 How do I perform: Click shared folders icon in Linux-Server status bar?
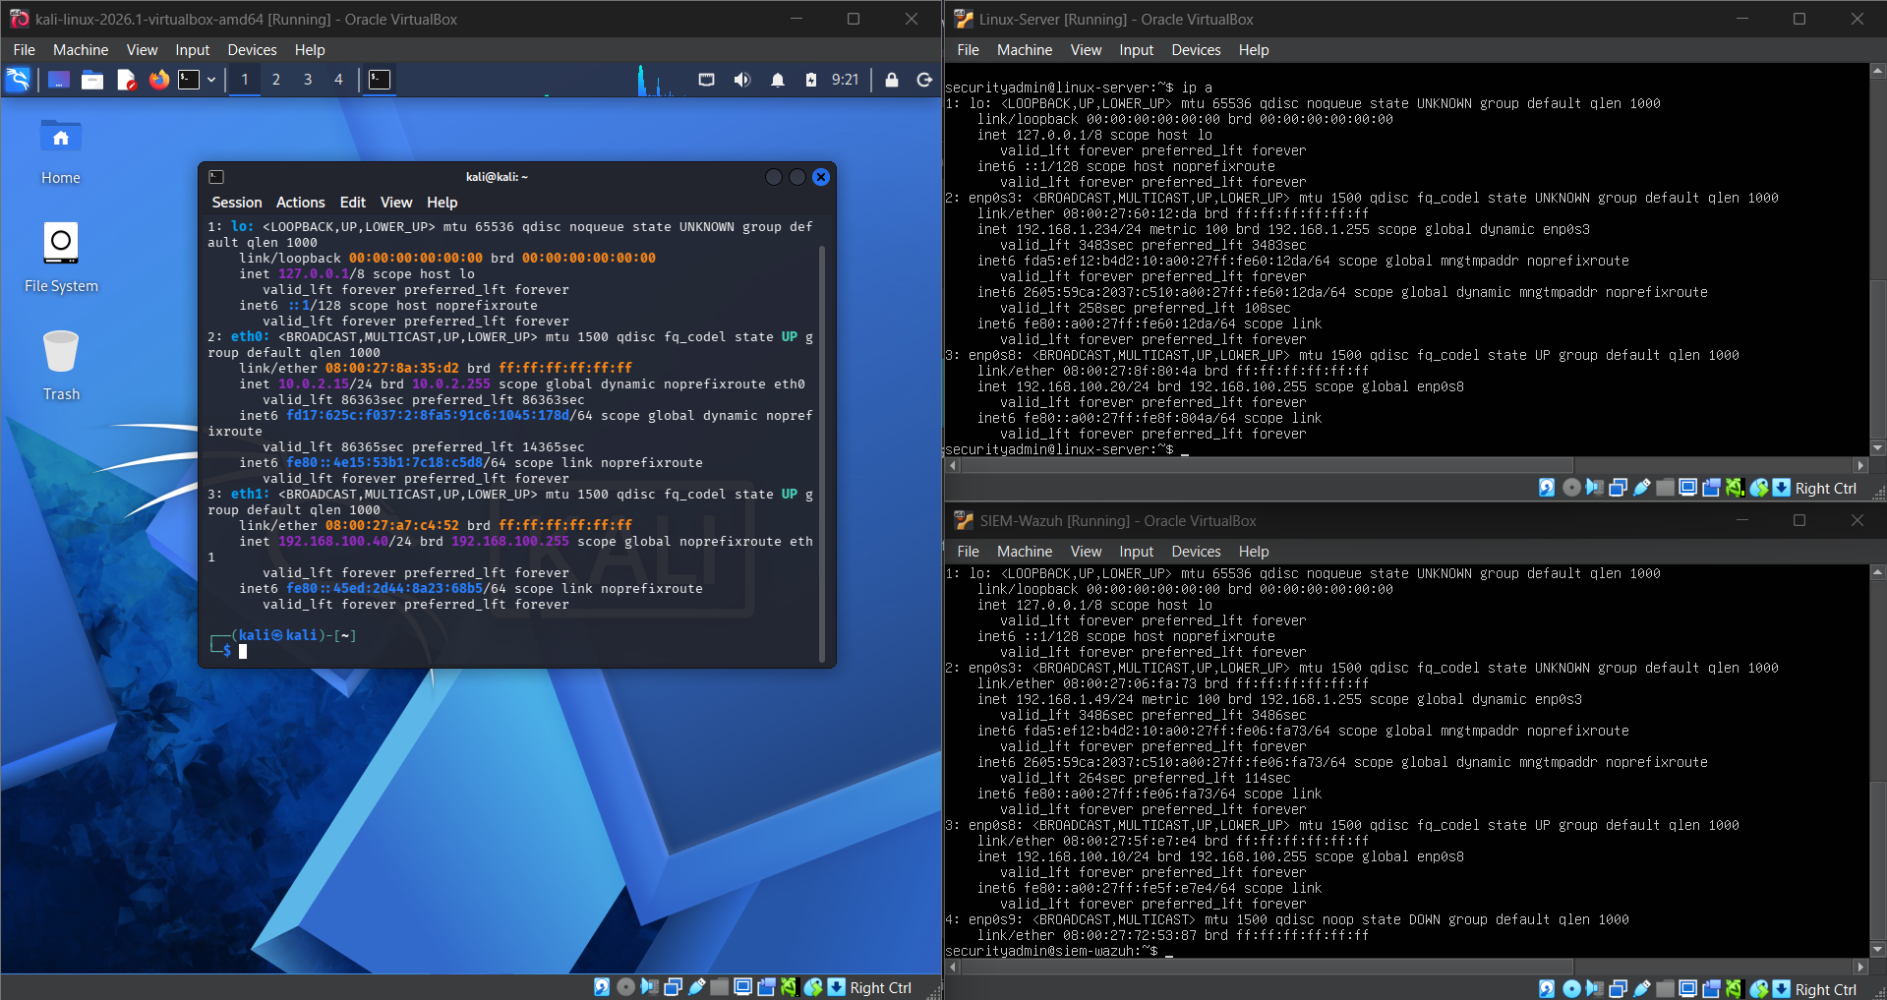coord(1665,488)
